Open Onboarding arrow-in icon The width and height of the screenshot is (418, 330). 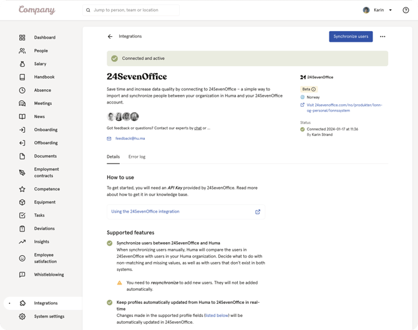pos(22,130)
